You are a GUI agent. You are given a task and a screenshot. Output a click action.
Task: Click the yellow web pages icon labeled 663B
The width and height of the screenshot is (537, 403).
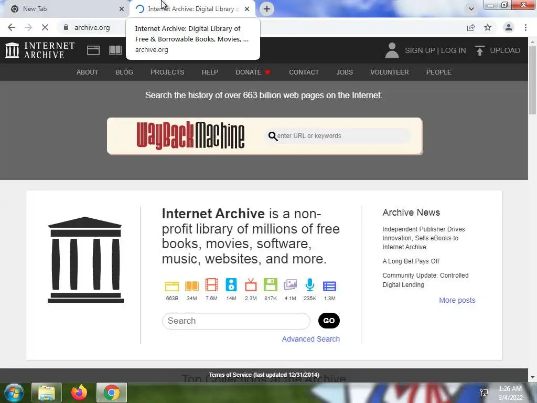(x=172, y=285)
